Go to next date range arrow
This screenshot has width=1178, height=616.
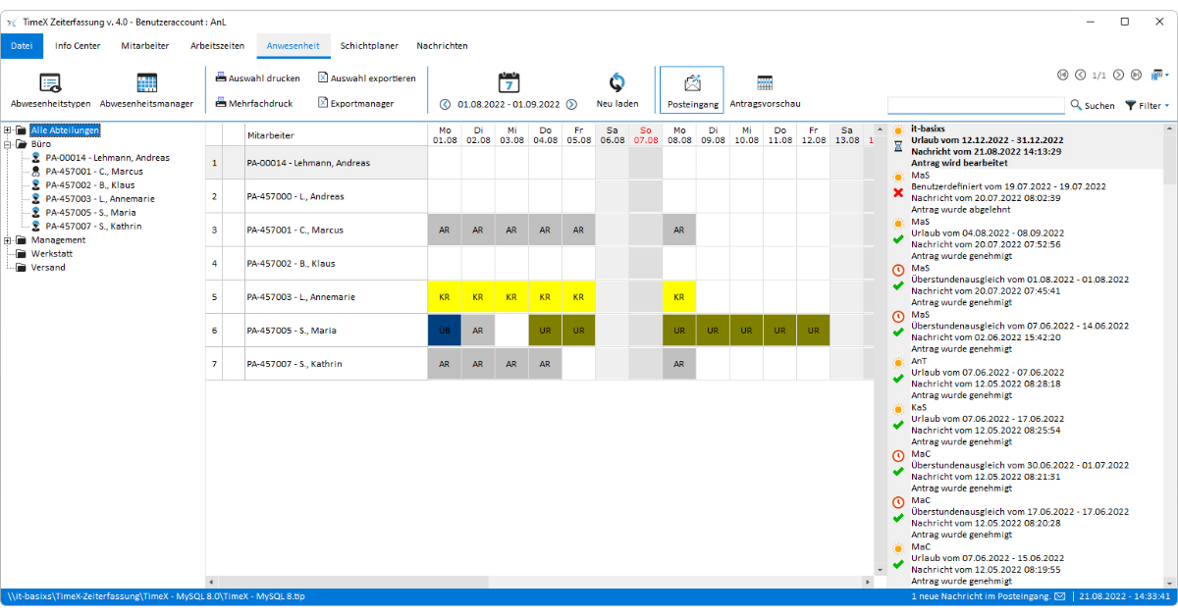click(x=571, y=104)
